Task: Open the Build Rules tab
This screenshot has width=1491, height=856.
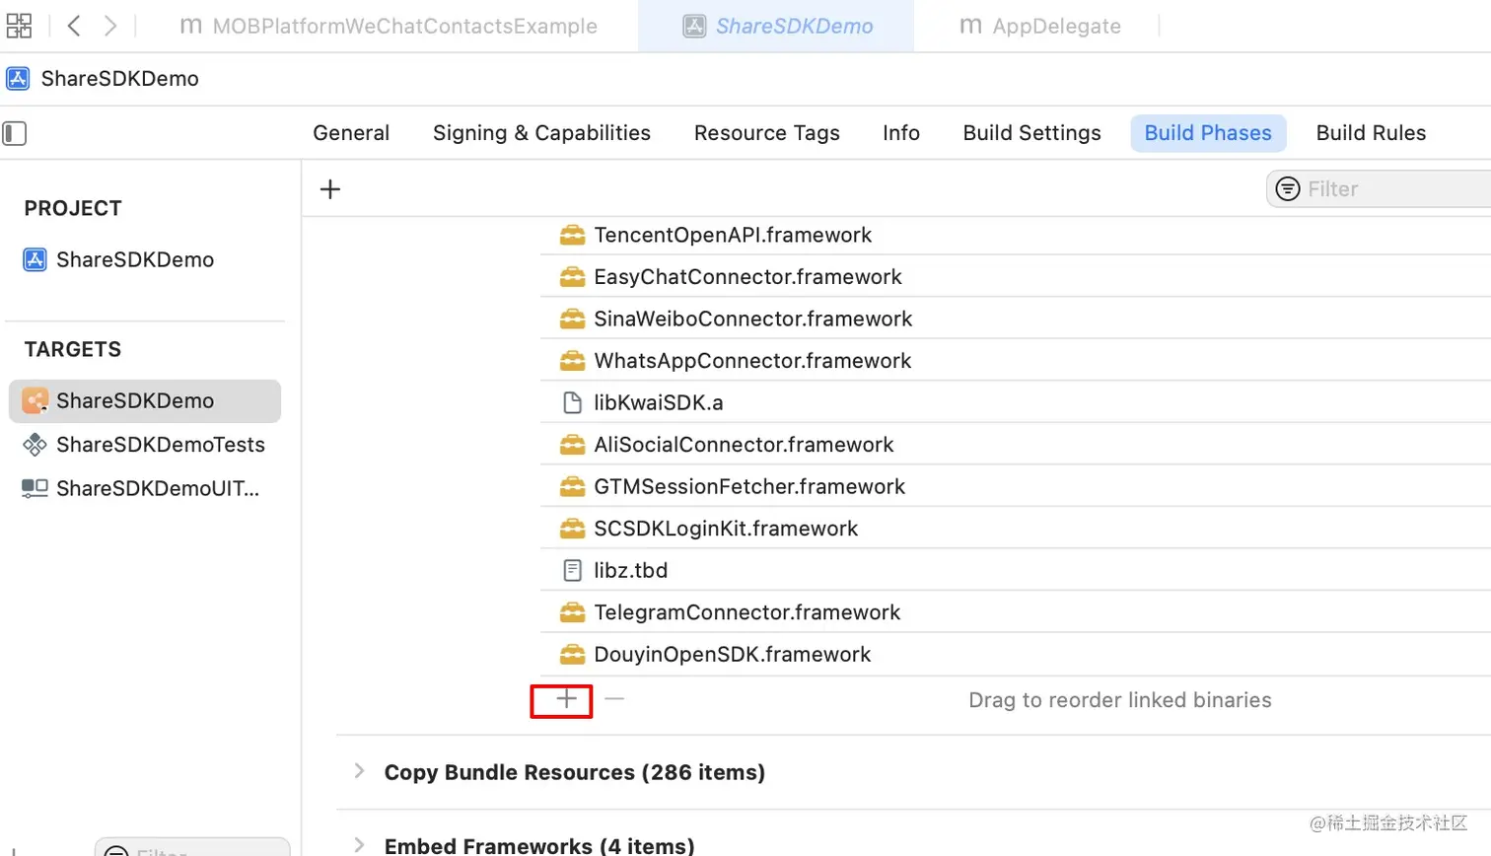Action: (x=1371, y=133)
